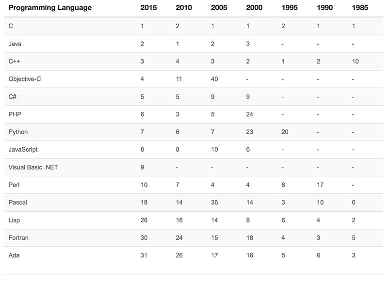Click the 1995 column header
The image size is (388, 282).
click(290, 8)
